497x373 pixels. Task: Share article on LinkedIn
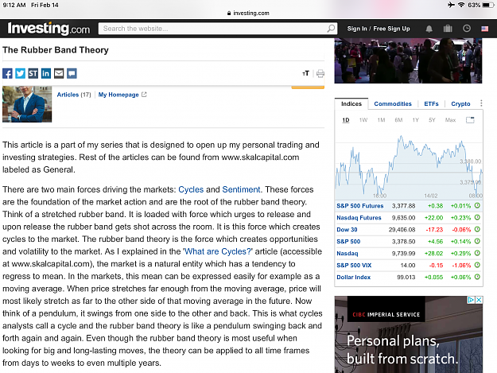coord(46,73)
